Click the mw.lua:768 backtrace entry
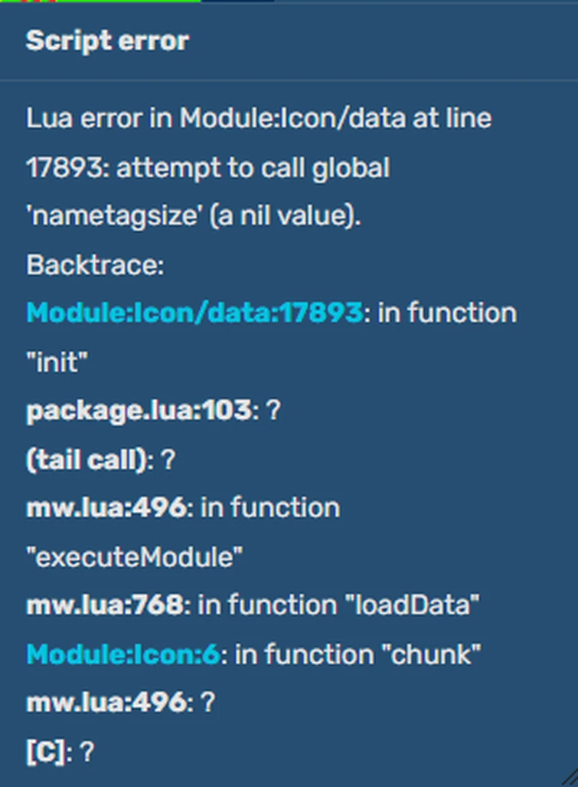 (105, 605)
